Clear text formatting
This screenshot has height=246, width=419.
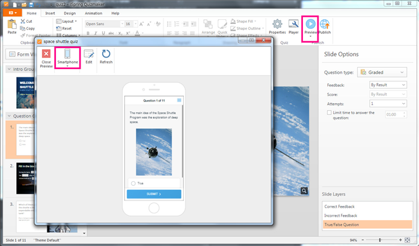pyautogui.click(x=158, y=24)
